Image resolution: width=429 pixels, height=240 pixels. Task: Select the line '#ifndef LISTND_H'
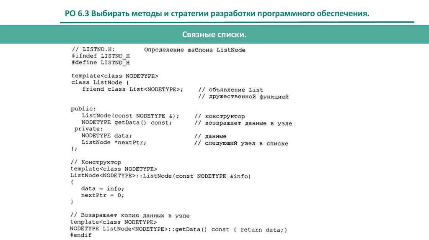point(101,56)
